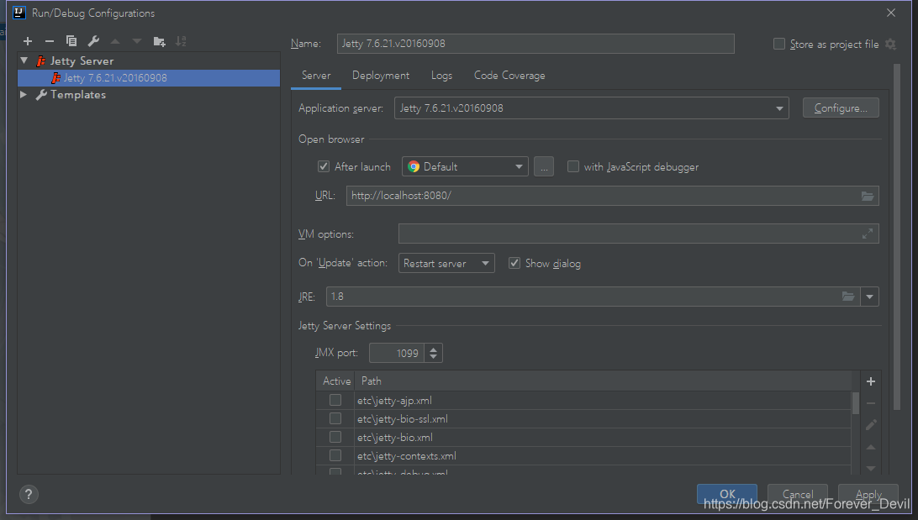
Task: Click path table scrollbar thumb
Action: (x=855, y=403)
